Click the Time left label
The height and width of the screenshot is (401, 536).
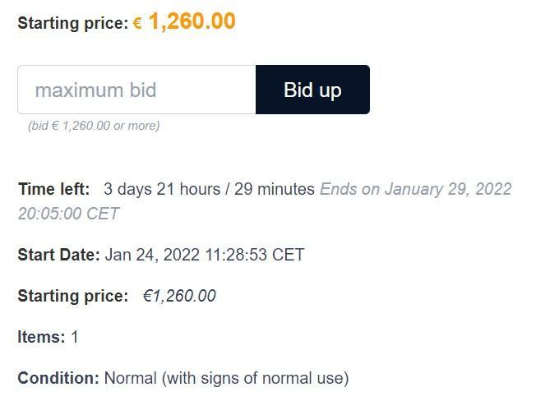[x=54, y=189]
